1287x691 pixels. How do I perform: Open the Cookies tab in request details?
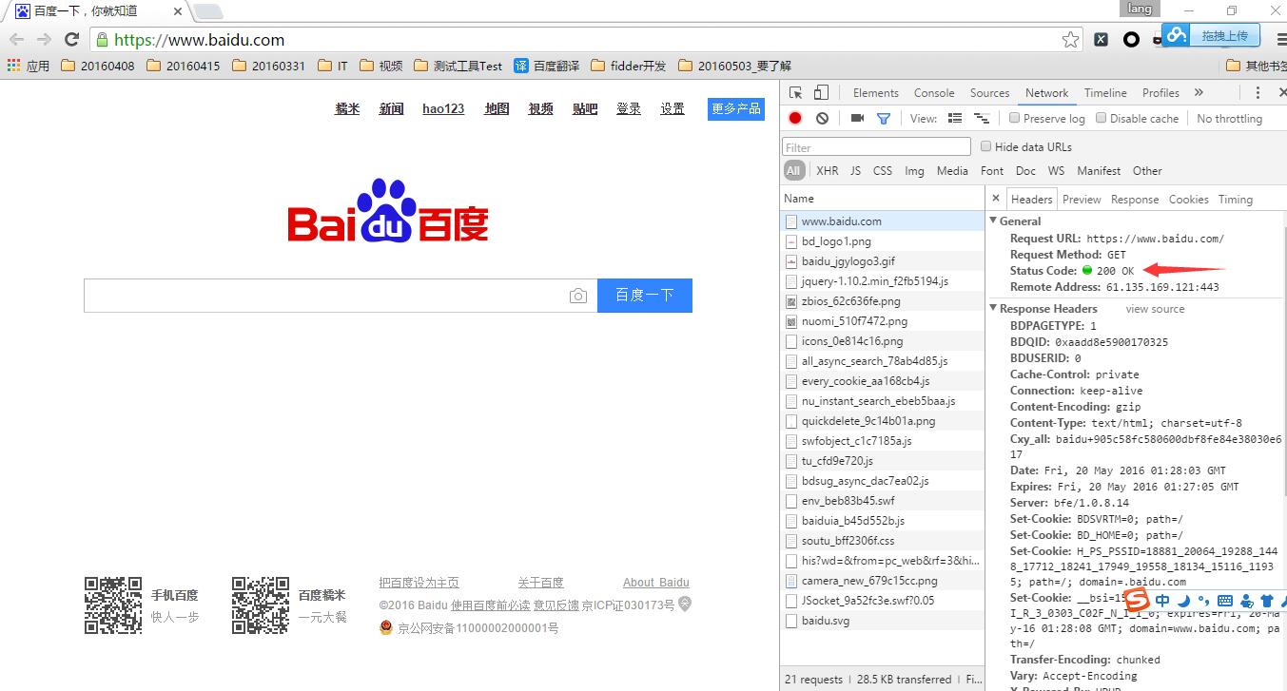[x=1188, y=200]
